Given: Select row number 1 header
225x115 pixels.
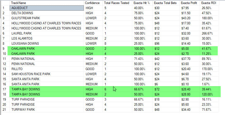Looking at the screenshot, I should tap(5, 8).
